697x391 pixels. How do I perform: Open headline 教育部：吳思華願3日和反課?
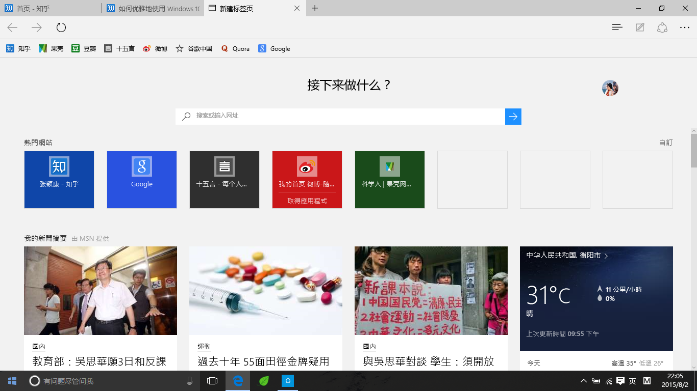click(99, 361)
